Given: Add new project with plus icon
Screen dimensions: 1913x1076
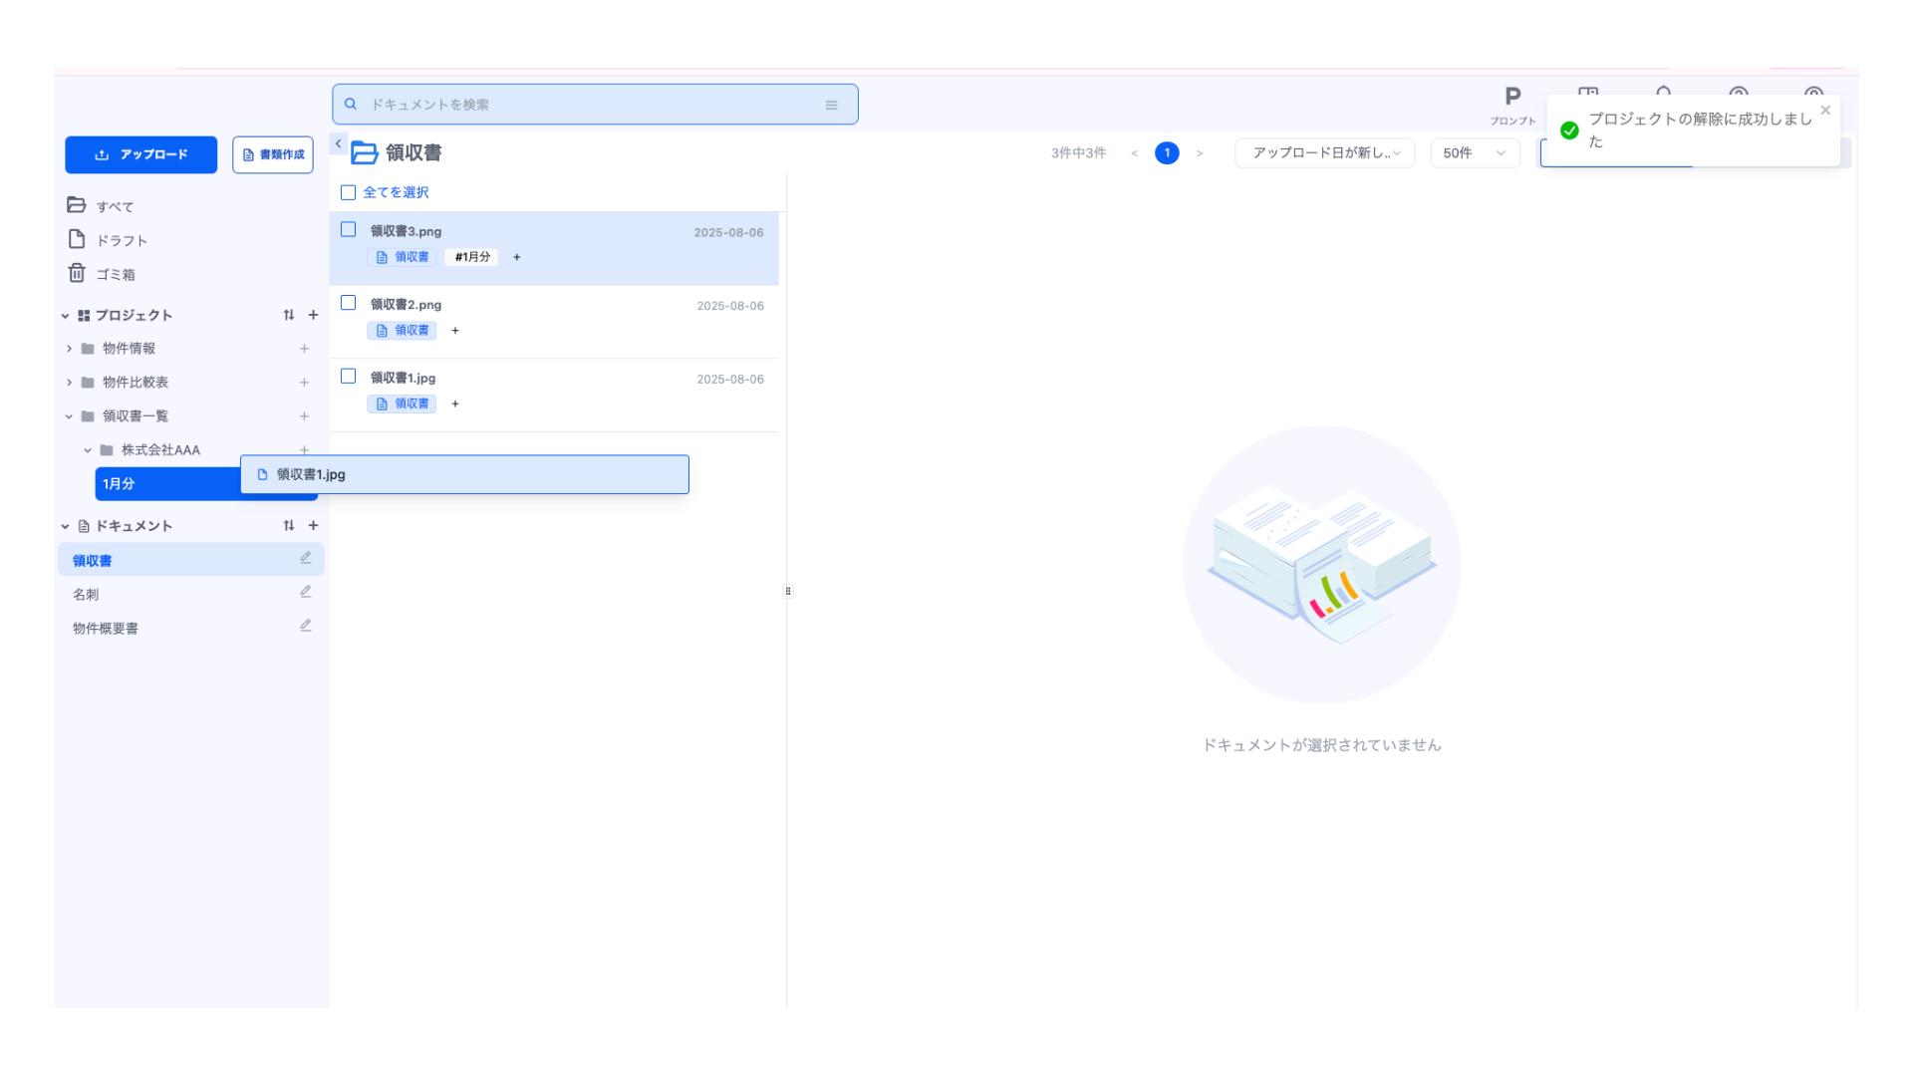Looking at the screenshot, I should pos(313,315).
